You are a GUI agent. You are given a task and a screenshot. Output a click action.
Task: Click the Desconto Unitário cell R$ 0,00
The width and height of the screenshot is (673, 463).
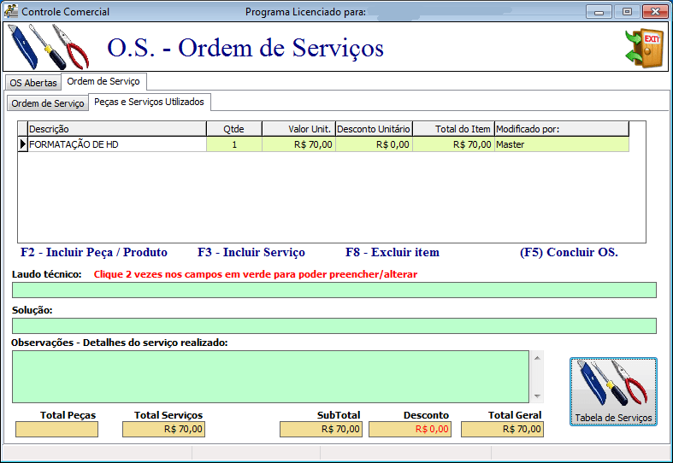(x=374, y=144)
